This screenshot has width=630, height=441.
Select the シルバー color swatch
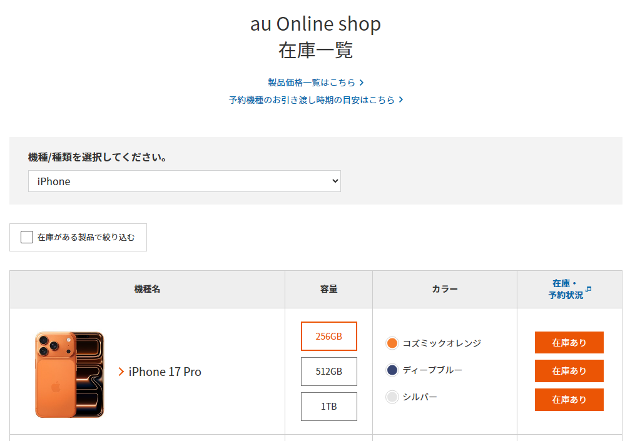click(392, 397)
